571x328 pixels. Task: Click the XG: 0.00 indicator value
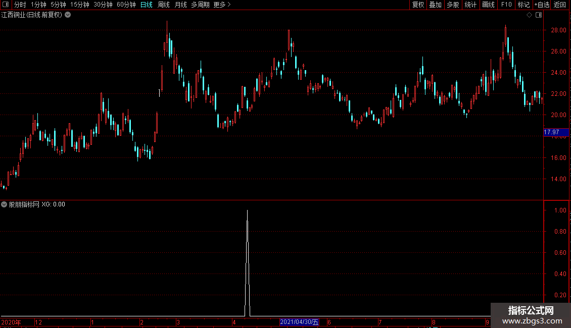(53, 204)
